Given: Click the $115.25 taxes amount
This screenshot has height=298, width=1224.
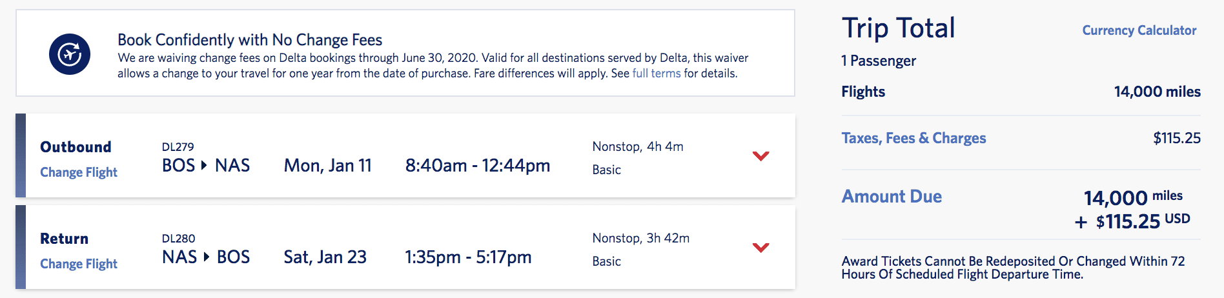Looking at the screenshot, I should point(1177,138).
